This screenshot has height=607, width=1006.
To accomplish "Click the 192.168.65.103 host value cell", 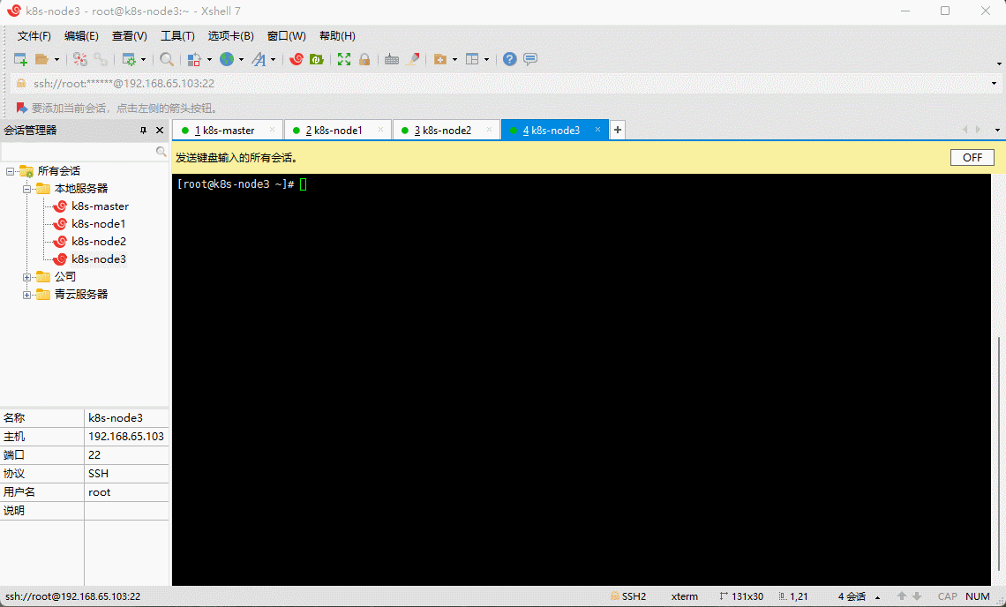I will pyautogui.click(x=126, y=437).
